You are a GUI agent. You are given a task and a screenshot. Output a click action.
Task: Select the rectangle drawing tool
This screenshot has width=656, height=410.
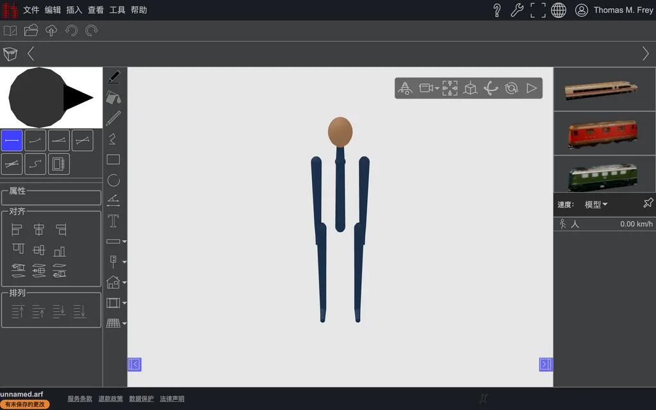point(113,160)
